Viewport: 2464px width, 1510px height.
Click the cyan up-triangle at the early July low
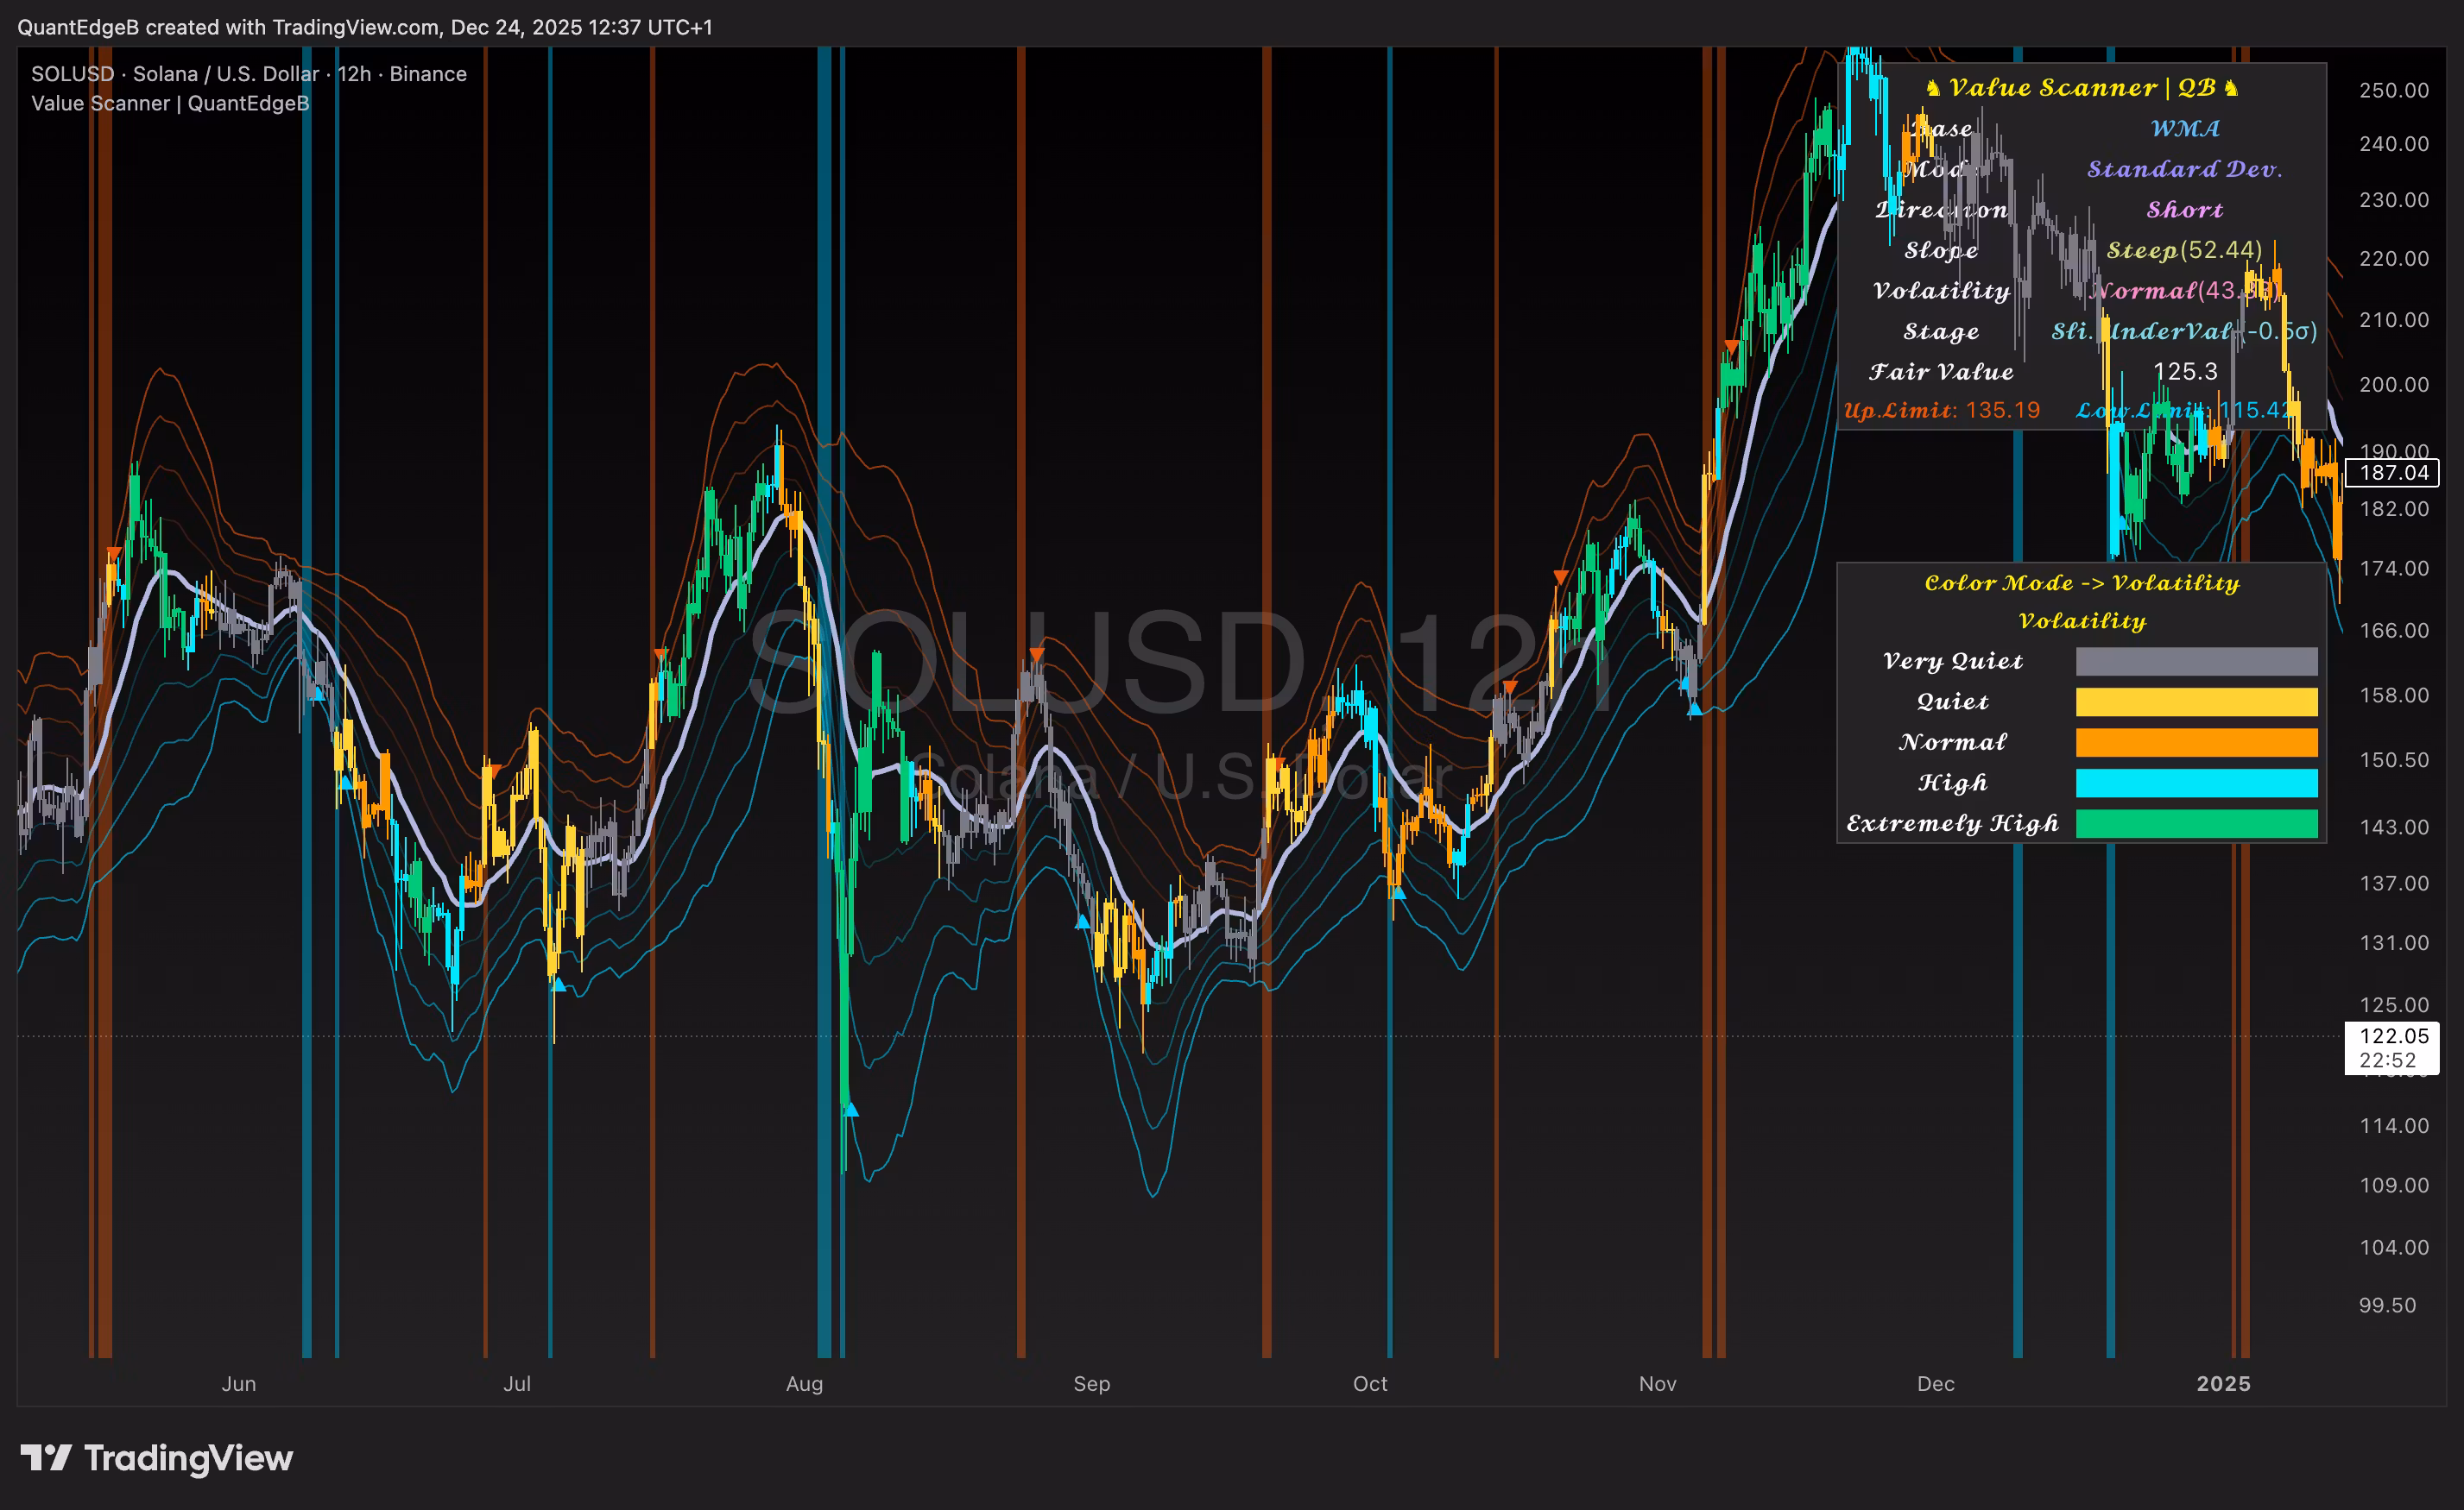pos(559,985)
